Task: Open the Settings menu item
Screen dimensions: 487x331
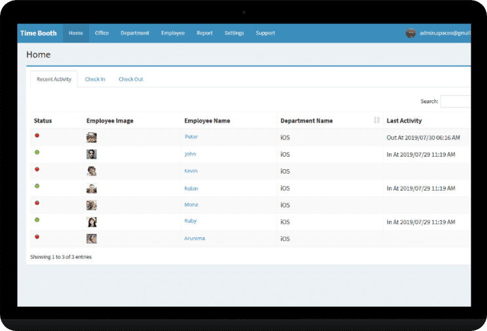Action: click(x=234, y=33)
